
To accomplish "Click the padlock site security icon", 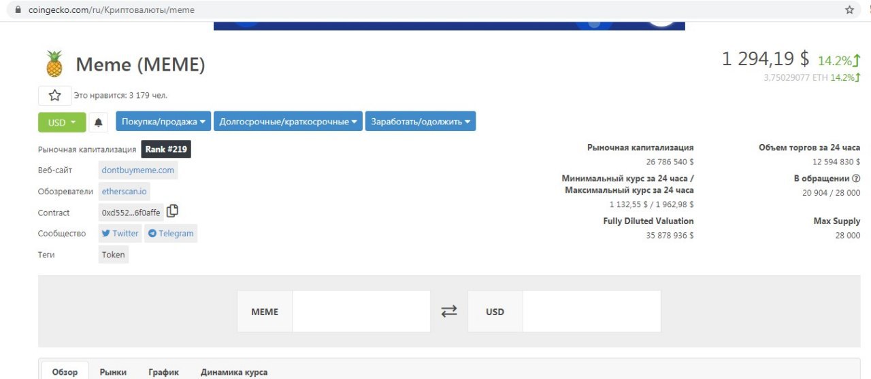I will 18,10.
